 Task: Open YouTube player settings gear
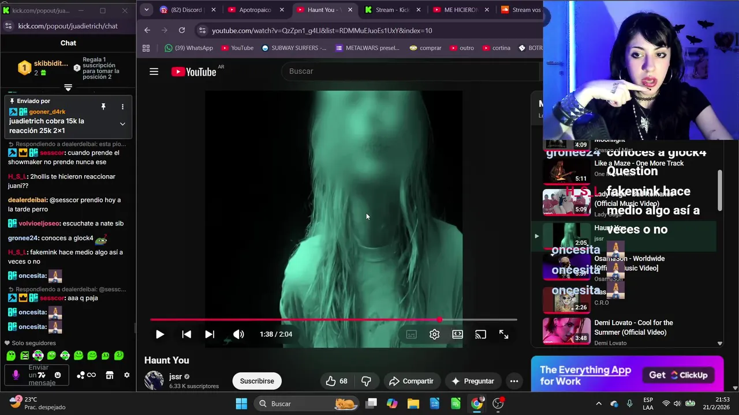pos(434,334)
